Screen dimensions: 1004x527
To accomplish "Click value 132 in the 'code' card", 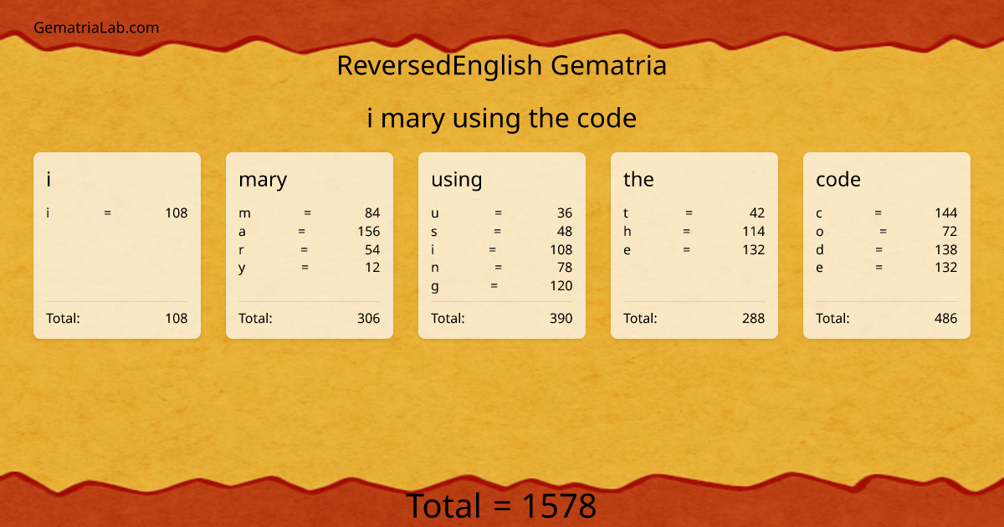I will pos(946,268).
